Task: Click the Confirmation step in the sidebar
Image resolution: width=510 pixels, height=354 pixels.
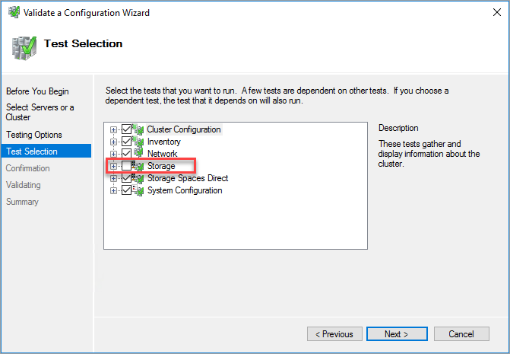Action: click(x=28, y=168)
